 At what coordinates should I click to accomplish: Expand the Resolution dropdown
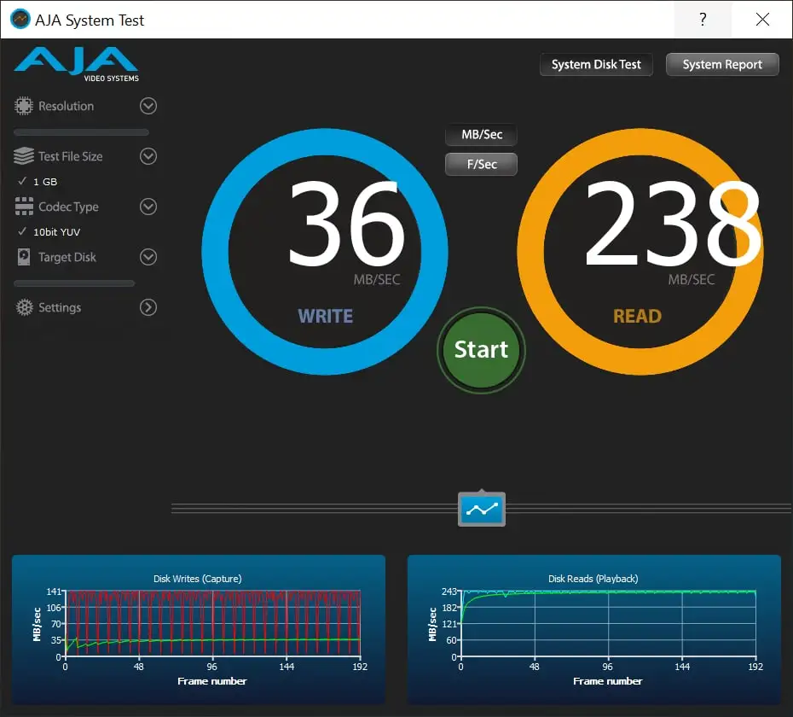point(148,106)
